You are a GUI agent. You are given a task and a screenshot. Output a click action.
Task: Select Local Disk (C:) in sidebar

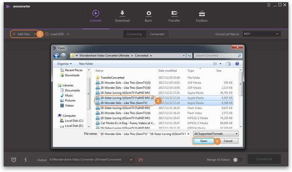coord(74,121)
